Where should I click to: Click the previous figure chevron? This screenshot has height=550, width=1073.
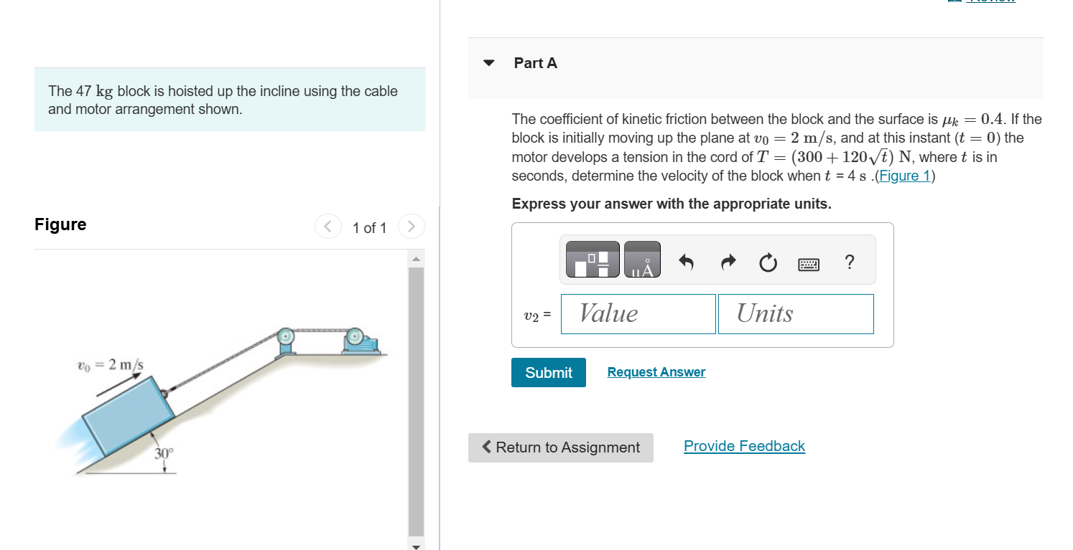(x=328, y=227)
